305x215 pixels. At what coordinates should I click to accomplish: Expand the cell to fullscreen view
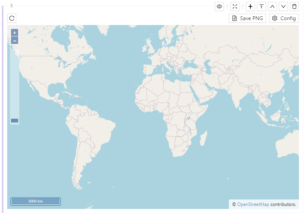click(235, 6)
